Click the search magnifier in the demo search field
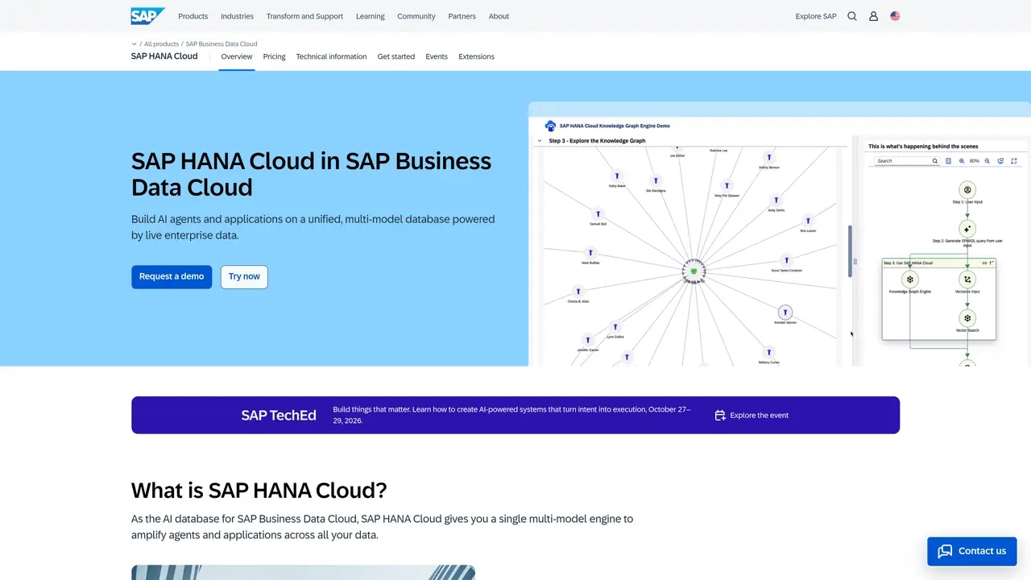Screen dimensions: 1031x580 click(x=935, y=161)
